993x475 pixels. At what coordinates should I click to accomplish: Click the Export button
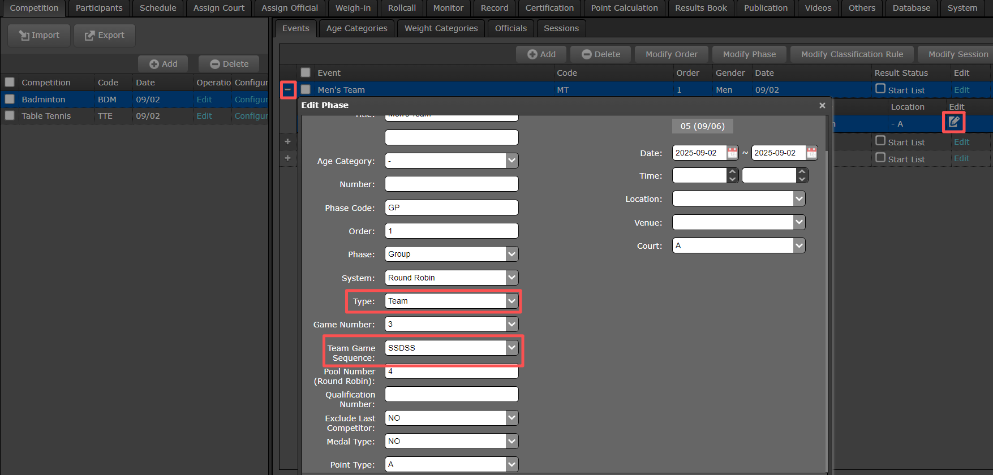105,35
